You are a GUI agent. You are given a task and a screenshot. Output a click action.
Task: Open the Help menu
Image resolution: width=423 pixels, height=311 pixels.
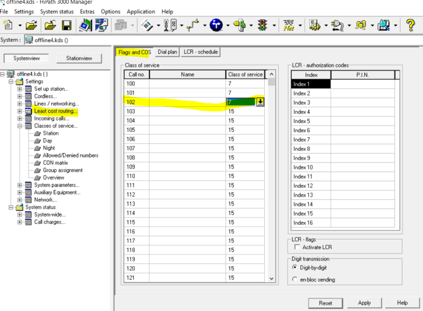point(167,12)
